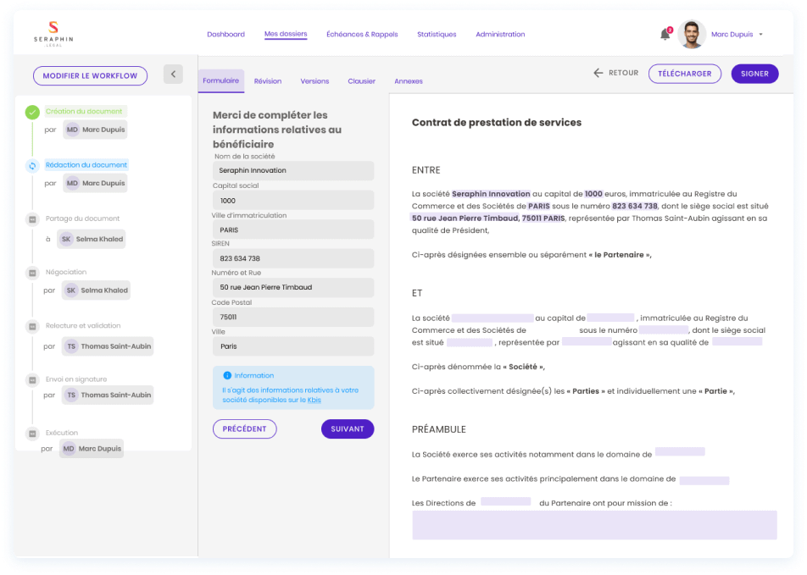Click the Retour back arrow icon

(x=598, y=74)
